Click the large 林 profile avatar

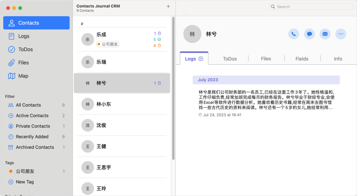point(192,34)
